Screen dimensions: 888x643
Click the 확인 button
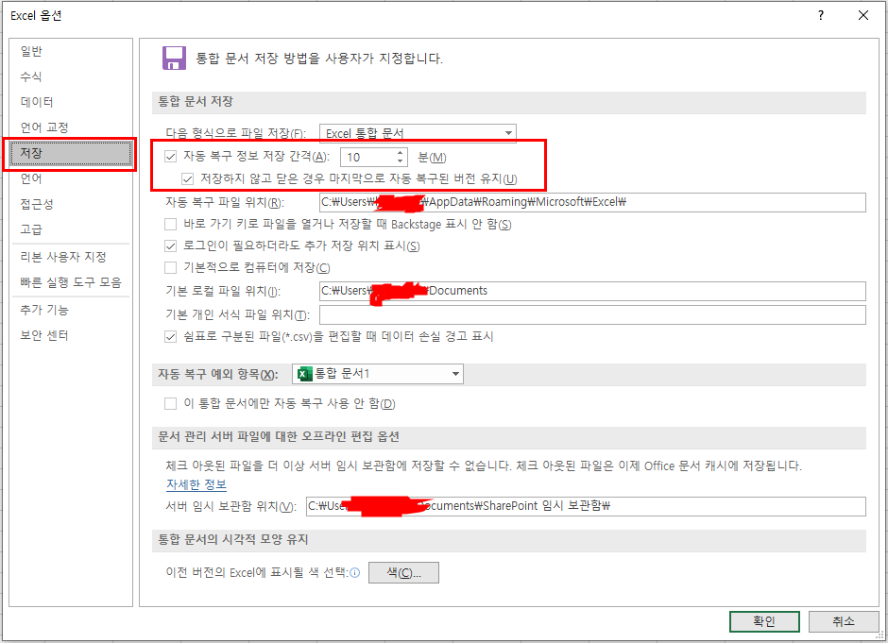click(764, 621)
